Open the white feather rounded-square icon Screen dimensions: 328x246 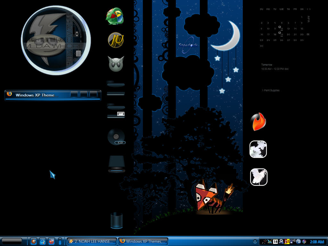[x=259, y=177]
